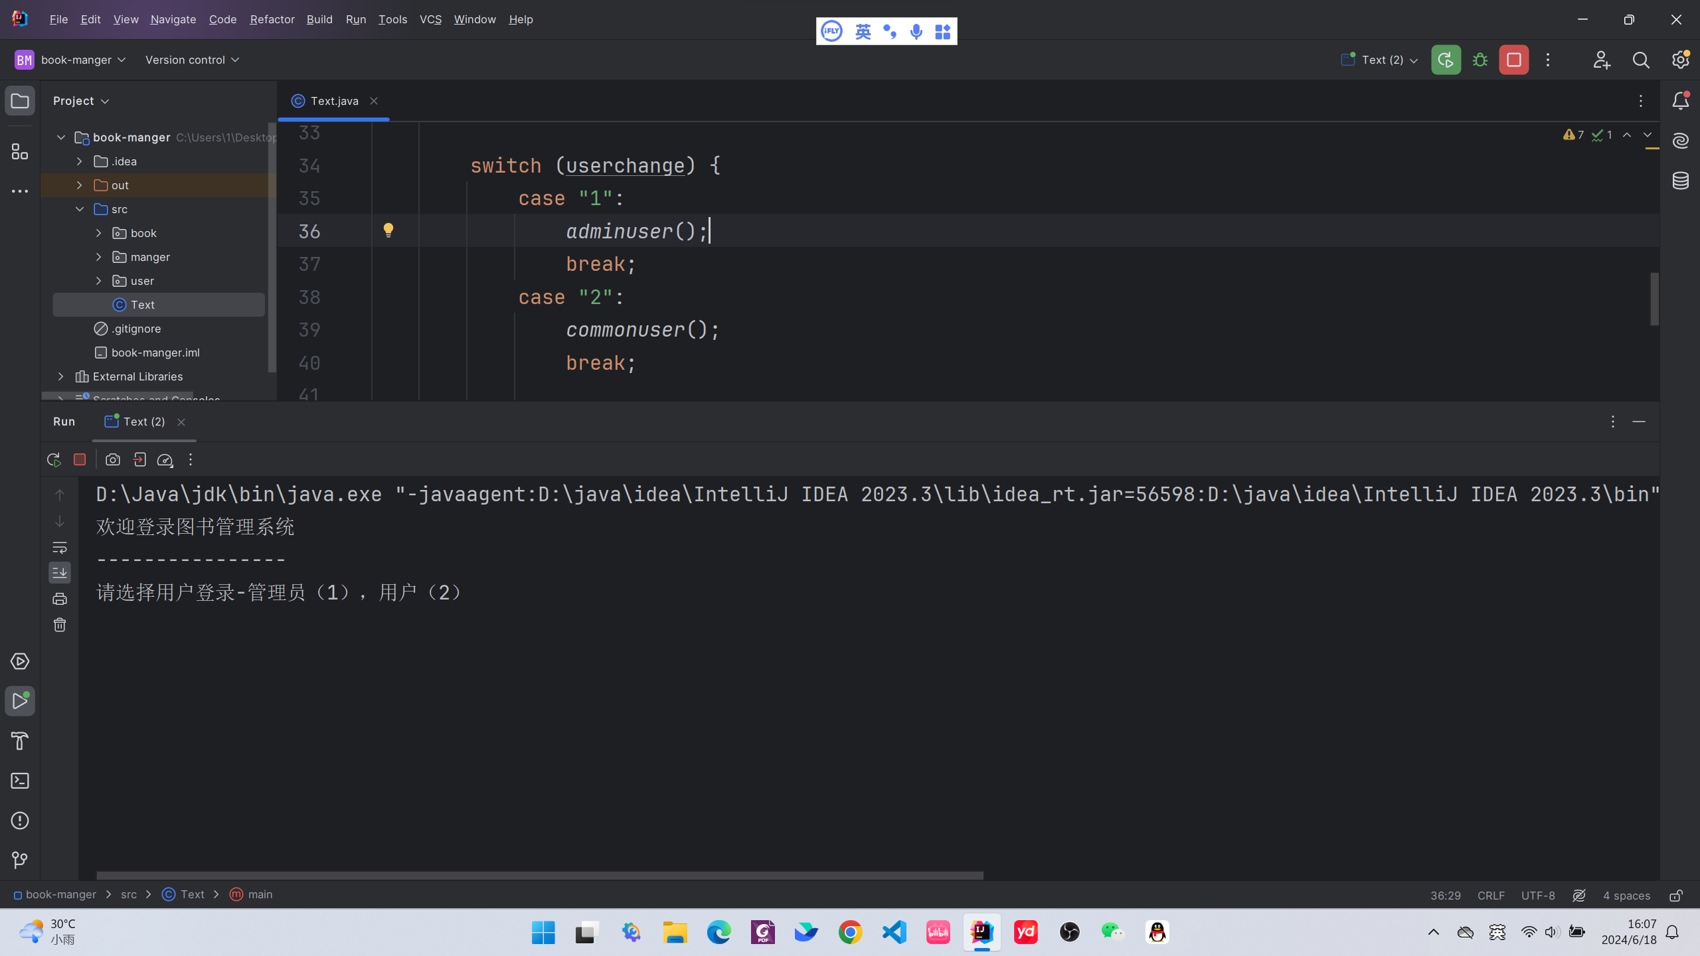Viewport: 1700px width, 956px height.
Task: Open the Problems tool window icon
Action: (20, 821)
